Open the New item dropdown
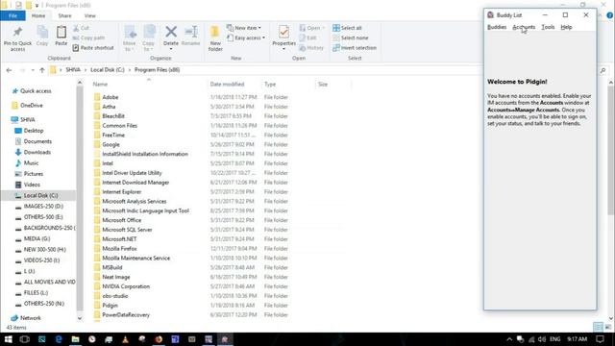 [244, 28]
